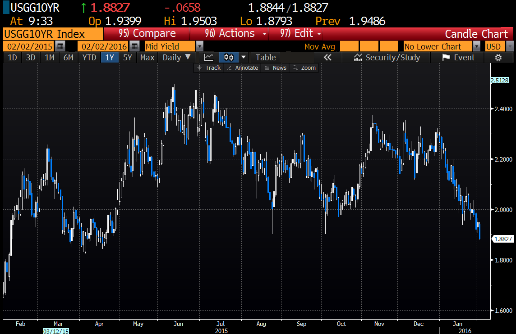The height and width of the screenshot is (334, 516).
Task: Activate the Annotate tool
Action: coord(242,68)
